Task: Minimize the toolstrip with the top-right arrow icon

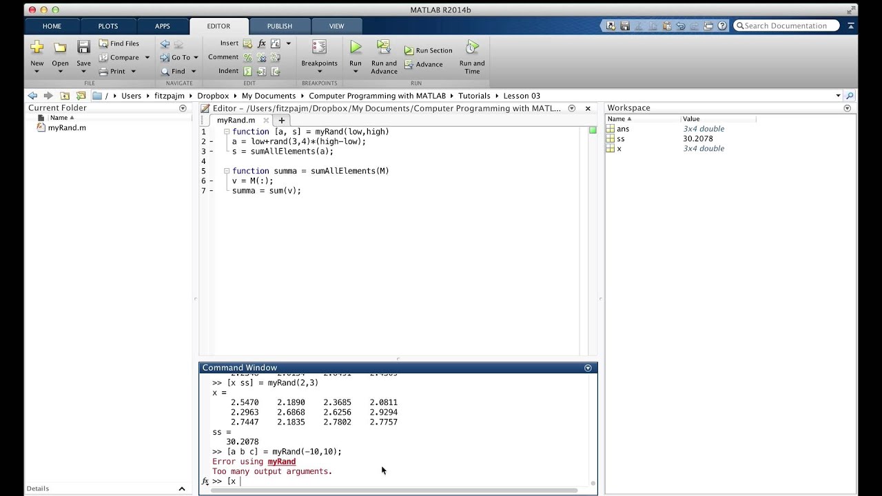Action: 851,25
